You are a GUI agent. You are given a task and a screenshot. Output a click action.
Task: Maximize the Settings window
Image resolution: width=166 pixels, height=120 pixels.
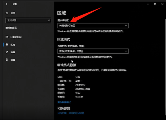point(155,4)
